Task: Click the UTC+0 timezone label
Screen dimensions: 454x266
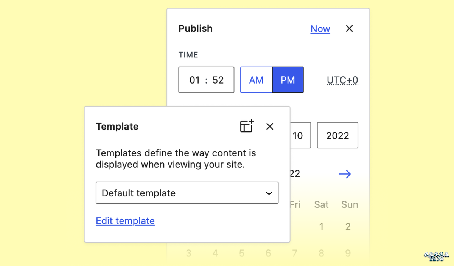Action: coord(342,80)
